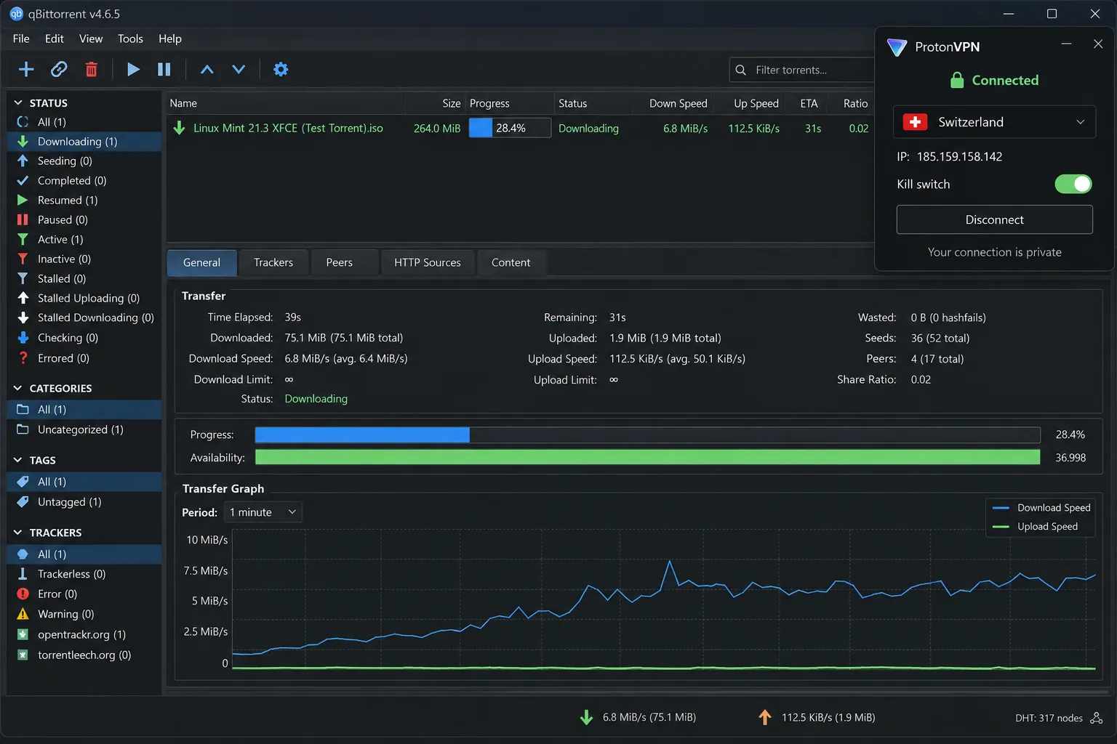
Task: Switch to the Trackers tab
Action: pyautogui.click(x=273, y=262)
